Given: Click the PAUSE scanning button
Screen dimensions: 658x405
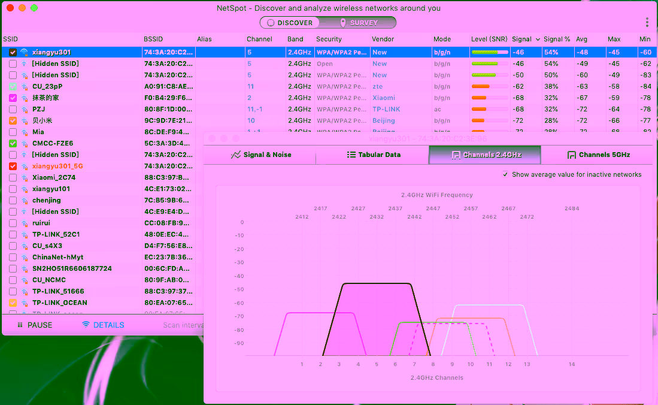Looking at the screenshot, I should coord(35,325).
